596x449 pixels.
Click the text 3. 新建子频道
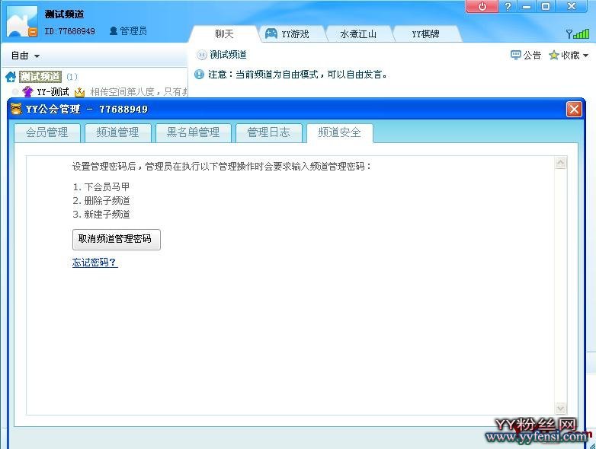point(101,215)
